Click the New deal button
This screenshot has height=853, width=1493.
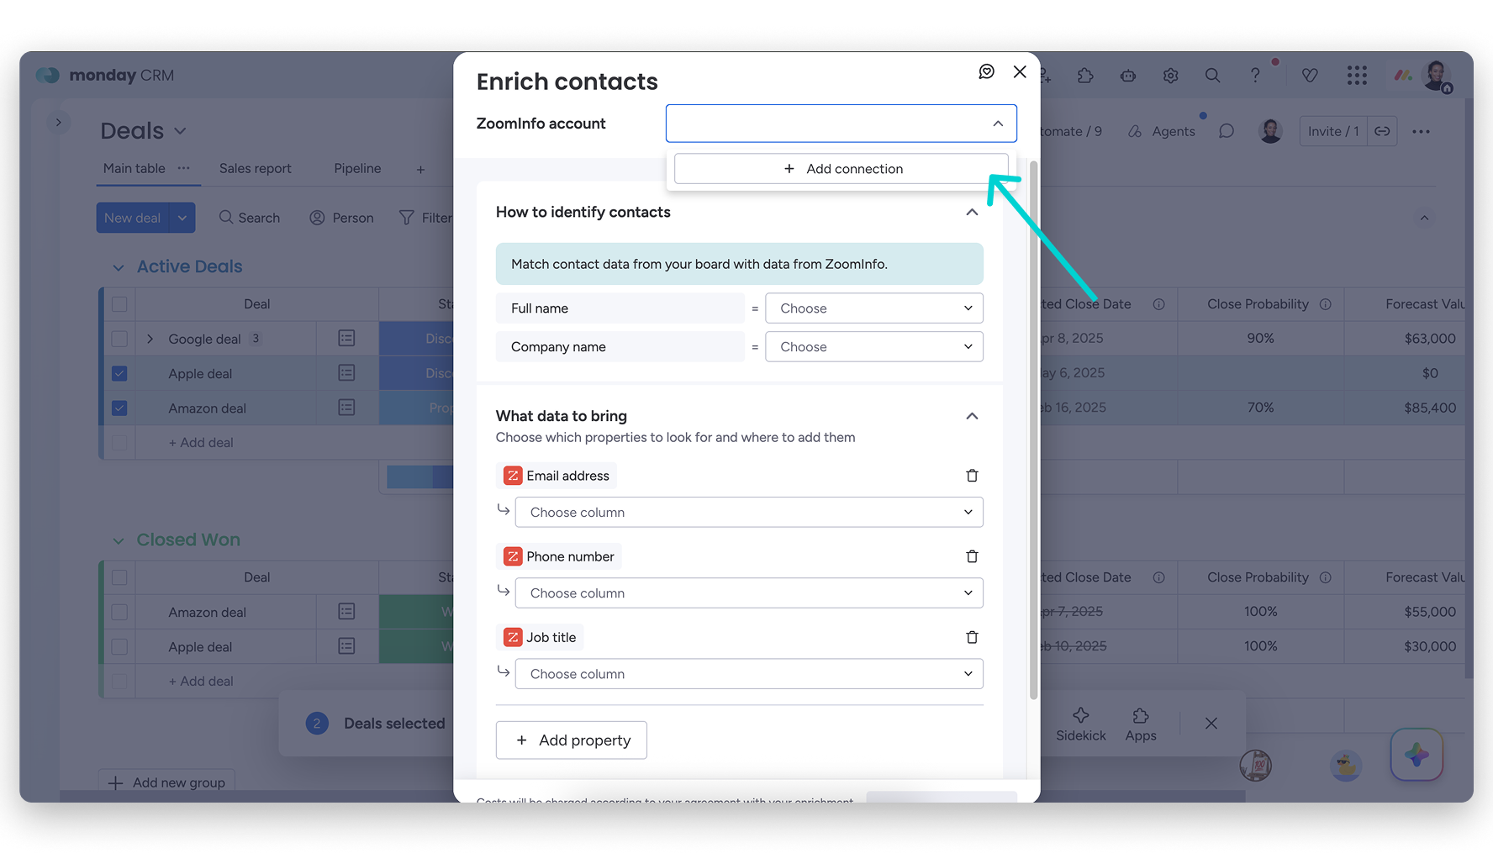(x=133, y=218)
